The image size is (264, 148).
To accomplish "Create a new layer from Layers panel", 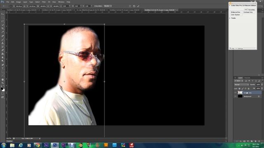I will (256, 141).
